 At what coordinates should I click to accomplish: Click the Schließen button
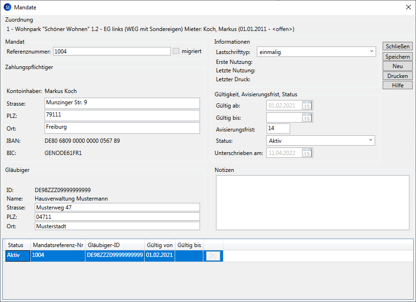[398, 46]
